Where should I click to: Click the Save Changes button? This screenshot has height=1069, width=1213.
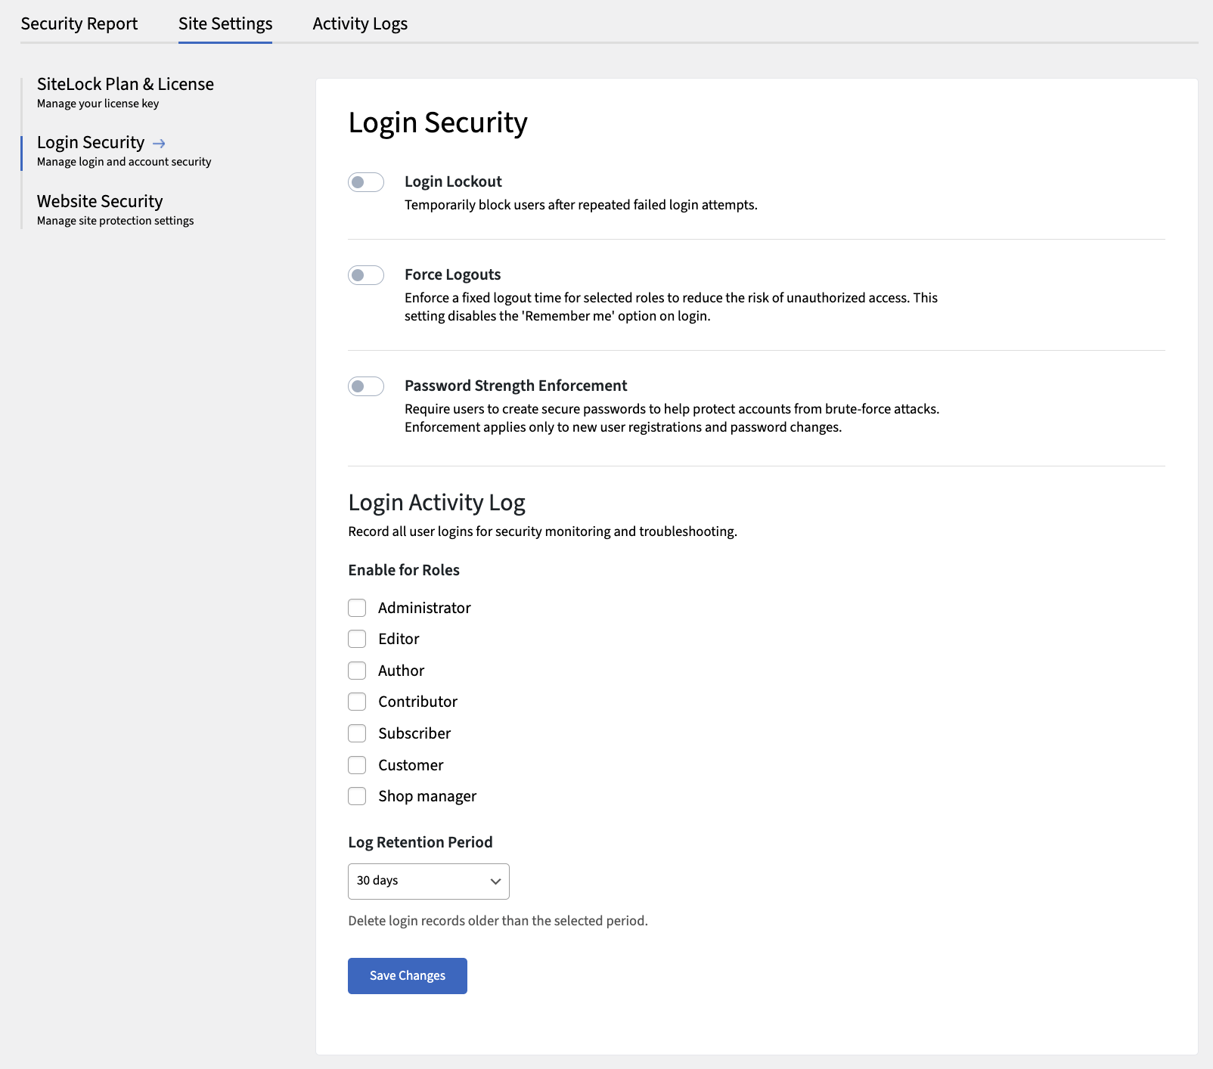coord(407,975)
